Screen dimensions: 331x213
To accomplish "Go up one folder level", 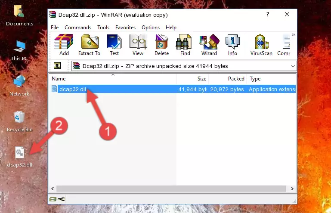I will coord(57,66).
